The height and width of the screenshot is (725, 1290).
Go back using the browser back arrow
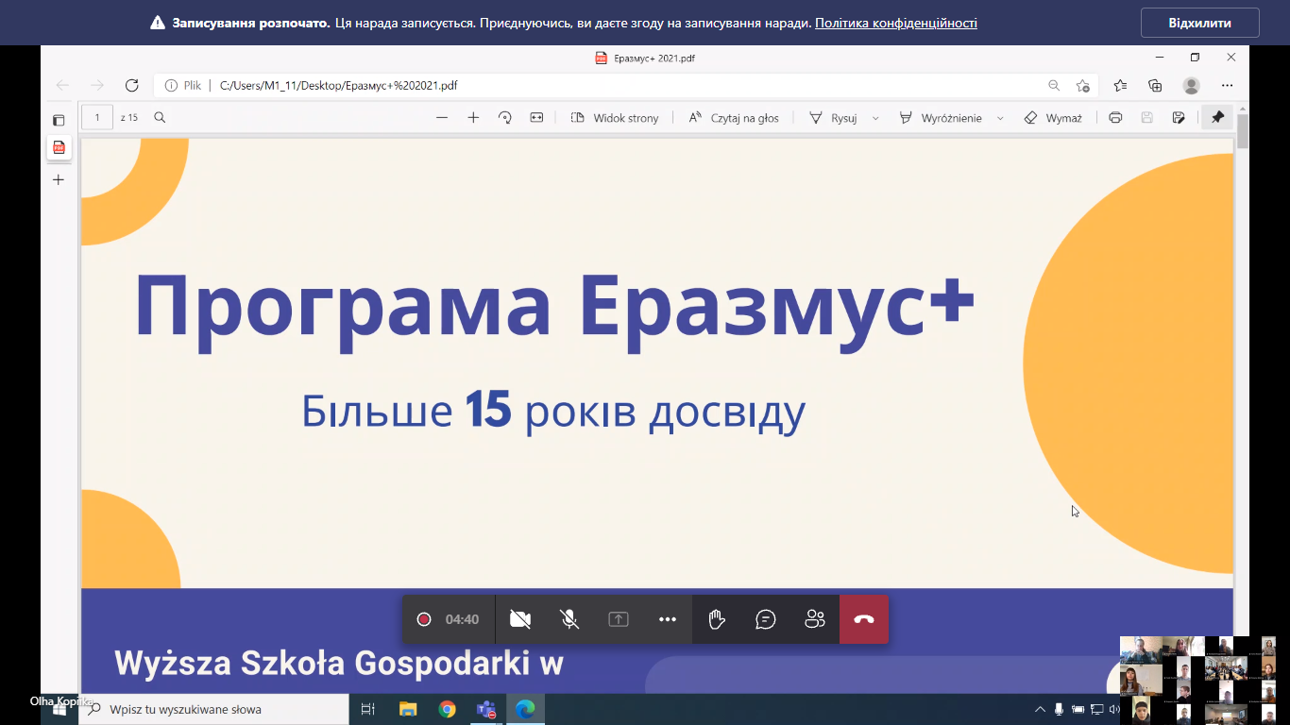pos(62,85)
